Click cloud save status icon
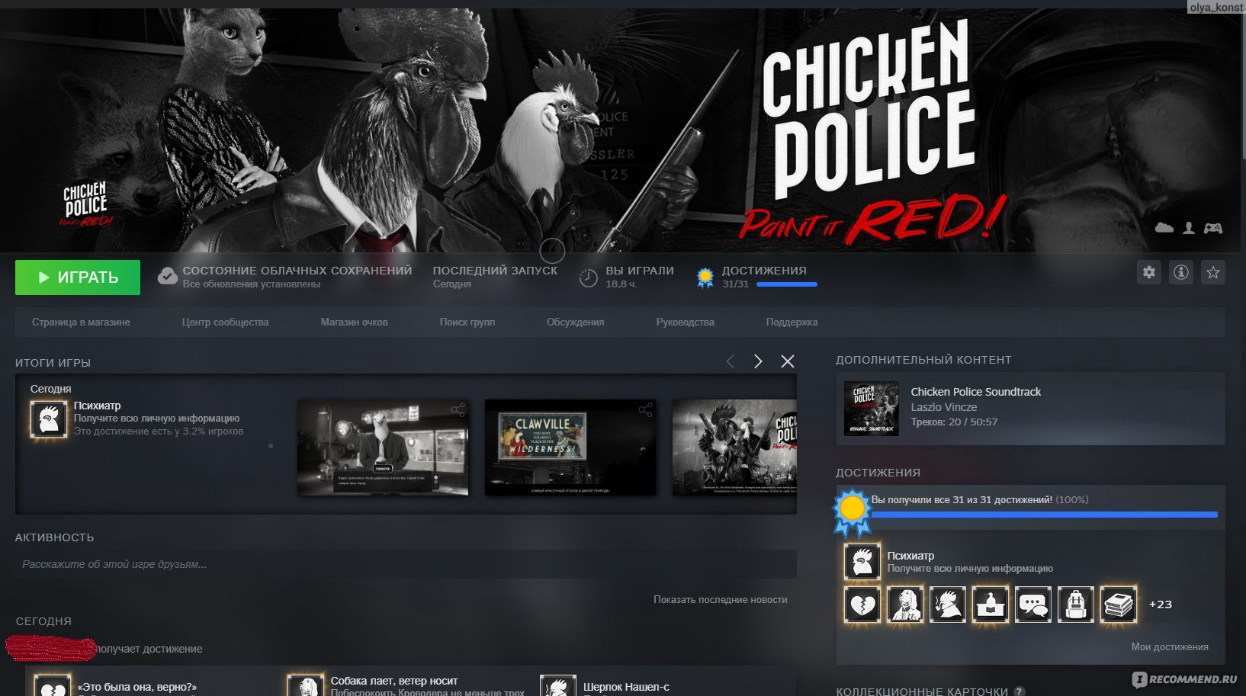The width and height of the screenshot is (1246, 696). [167, 276]
